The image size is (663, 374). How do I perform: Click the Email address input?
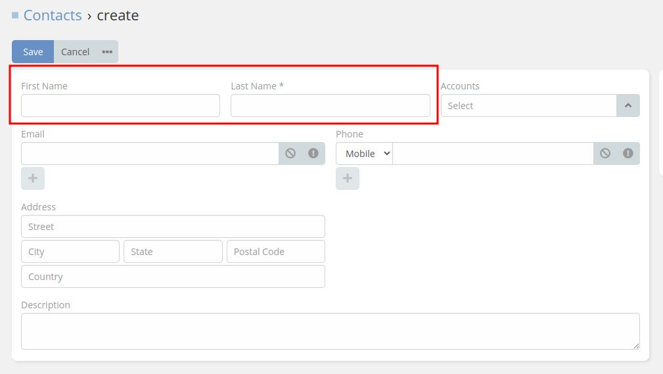coord(150,154)
